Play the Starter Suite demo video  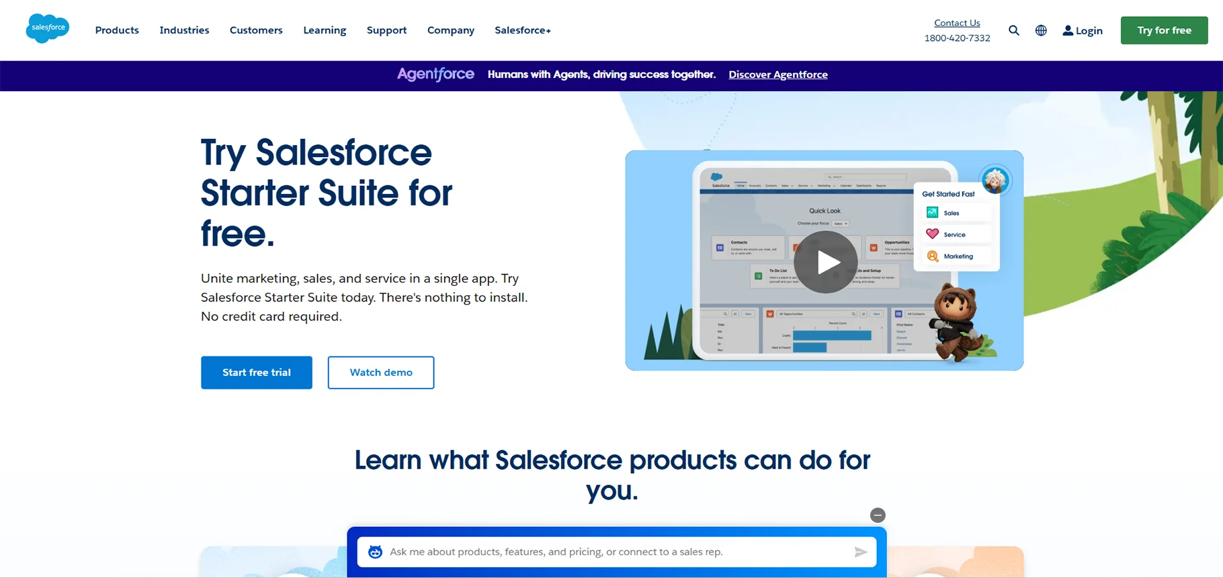[x=825, y=262]
